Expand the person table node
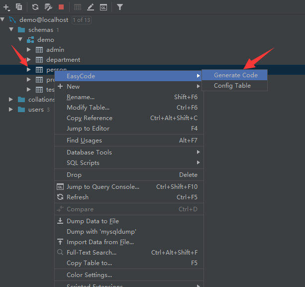This screenshot has width=305, height=287. [29, 70]
